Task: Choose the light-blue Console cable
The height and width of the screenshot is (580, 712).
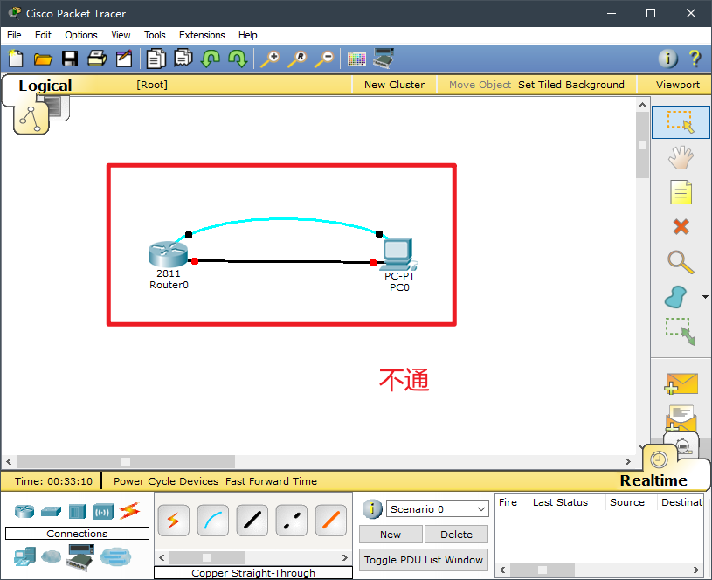Action: click(x=213, y=521)
